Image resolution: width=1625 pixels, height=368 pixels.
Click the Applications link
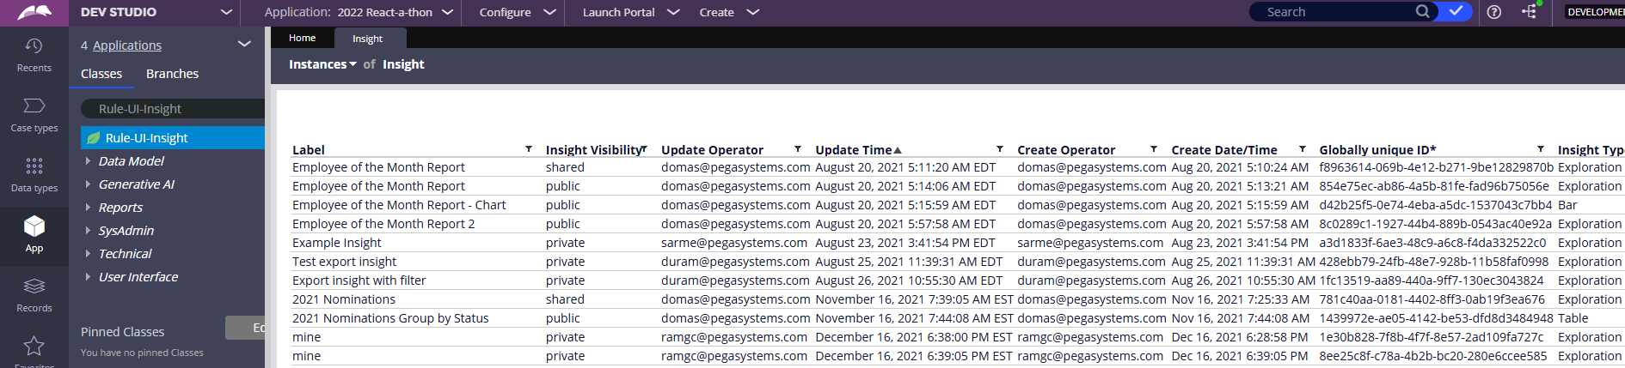[x=127, y=45]
